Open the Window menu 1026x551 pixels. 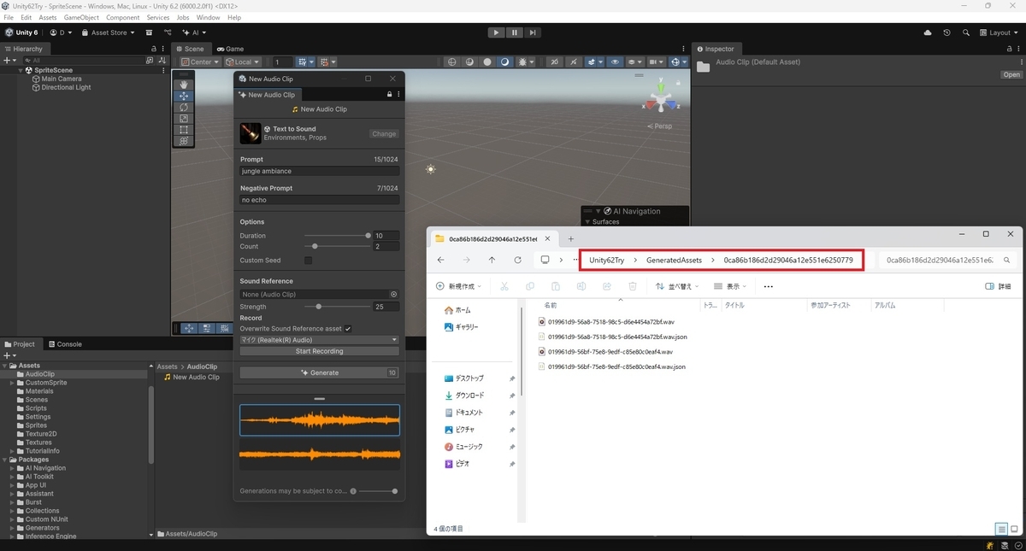click(208, 17)
